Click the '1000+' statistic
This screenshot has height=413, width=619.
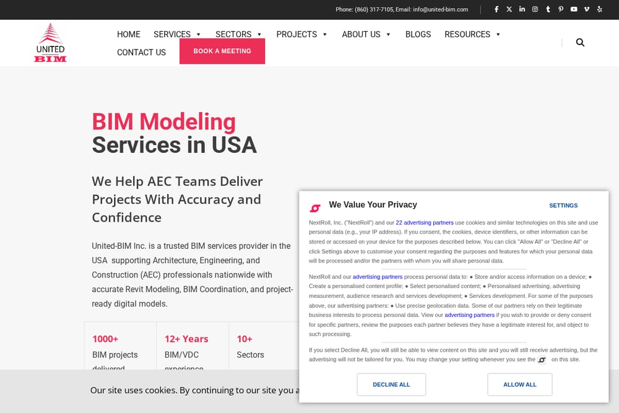coord(105,339)
